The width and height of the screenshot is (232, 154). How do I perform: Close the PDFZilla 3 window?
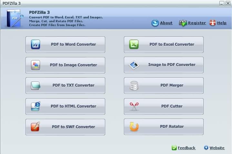228,3
